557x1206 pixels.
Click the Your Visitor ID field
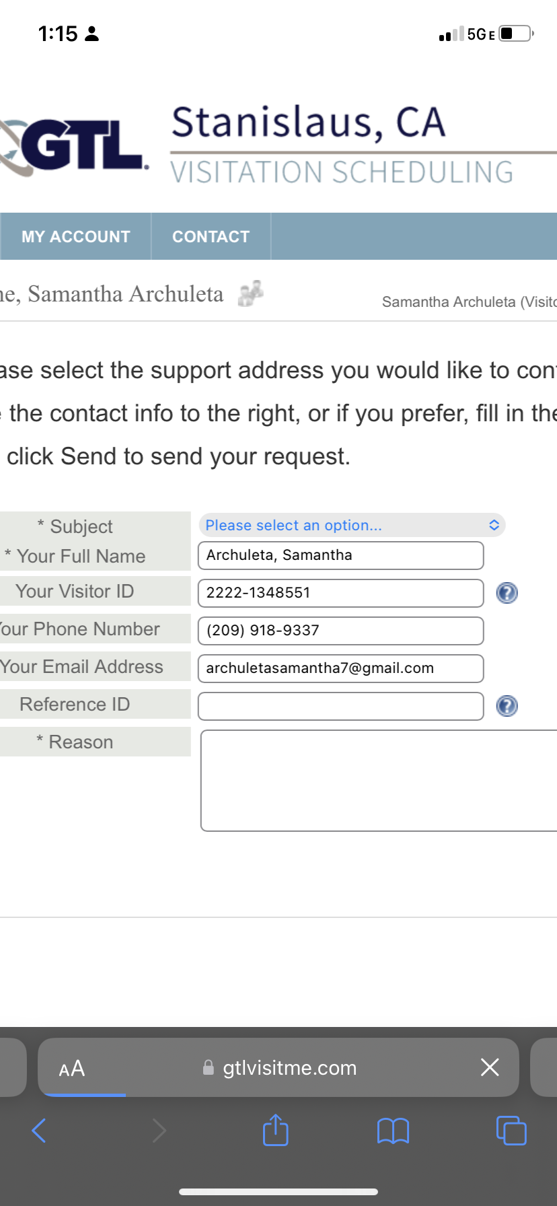[341, 593]
